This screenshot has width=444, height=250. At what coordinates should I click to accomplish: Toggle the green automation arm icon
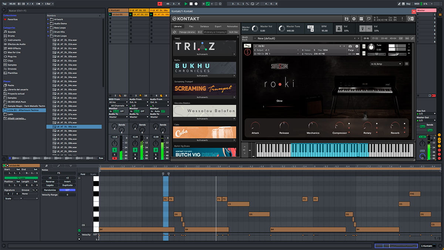point(208,4)
